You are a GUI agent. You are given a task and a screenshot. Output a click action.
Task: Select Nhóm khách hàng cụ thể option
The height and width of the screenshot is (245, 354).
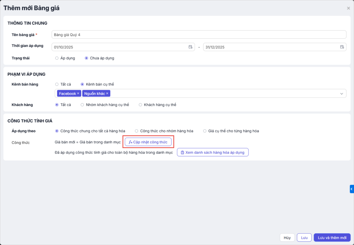82,105
